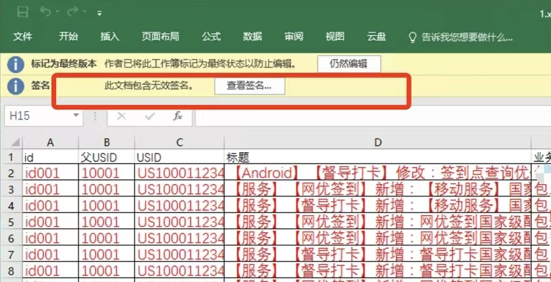Click the Cancel X icon in formula bar
The height and width of the screenshot is (282, 551).
(x=122, y=116)
